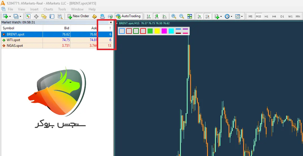Open the Insert menu
Image resolution: width=303 pixels, height=156 pixels.
tap(34, 9)
